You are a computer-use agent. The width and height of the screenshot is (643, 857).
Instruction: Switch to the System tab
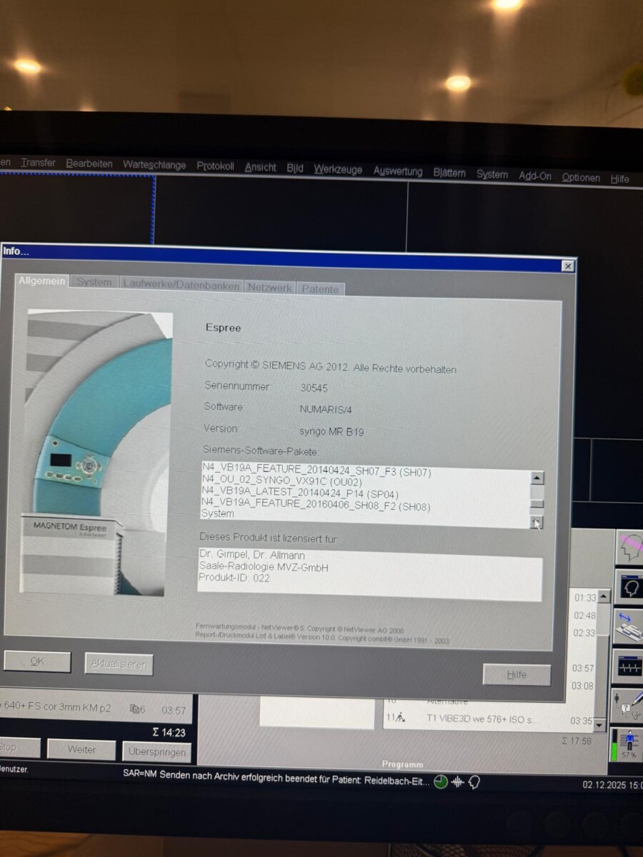point(94,282)
